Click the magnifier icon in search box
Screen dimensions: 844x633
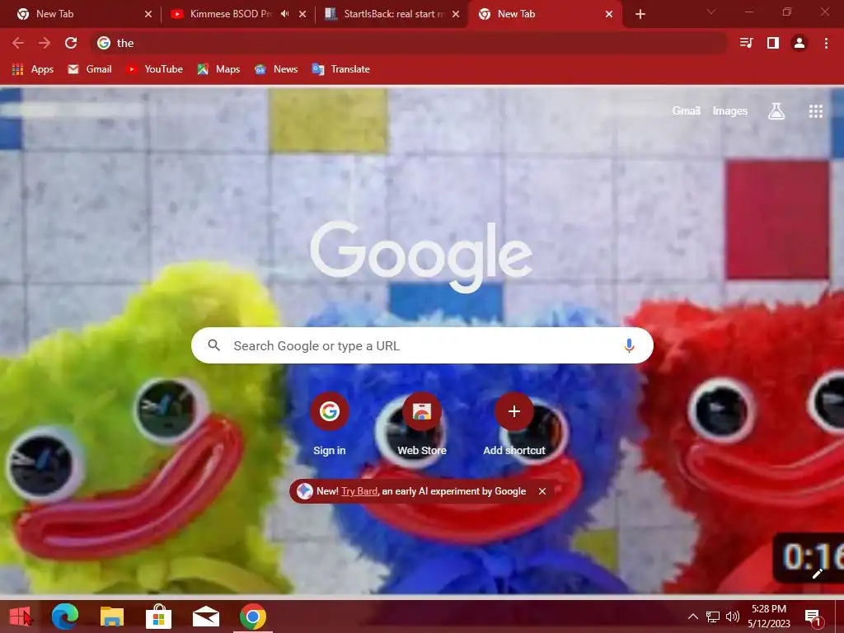point(214,345)
